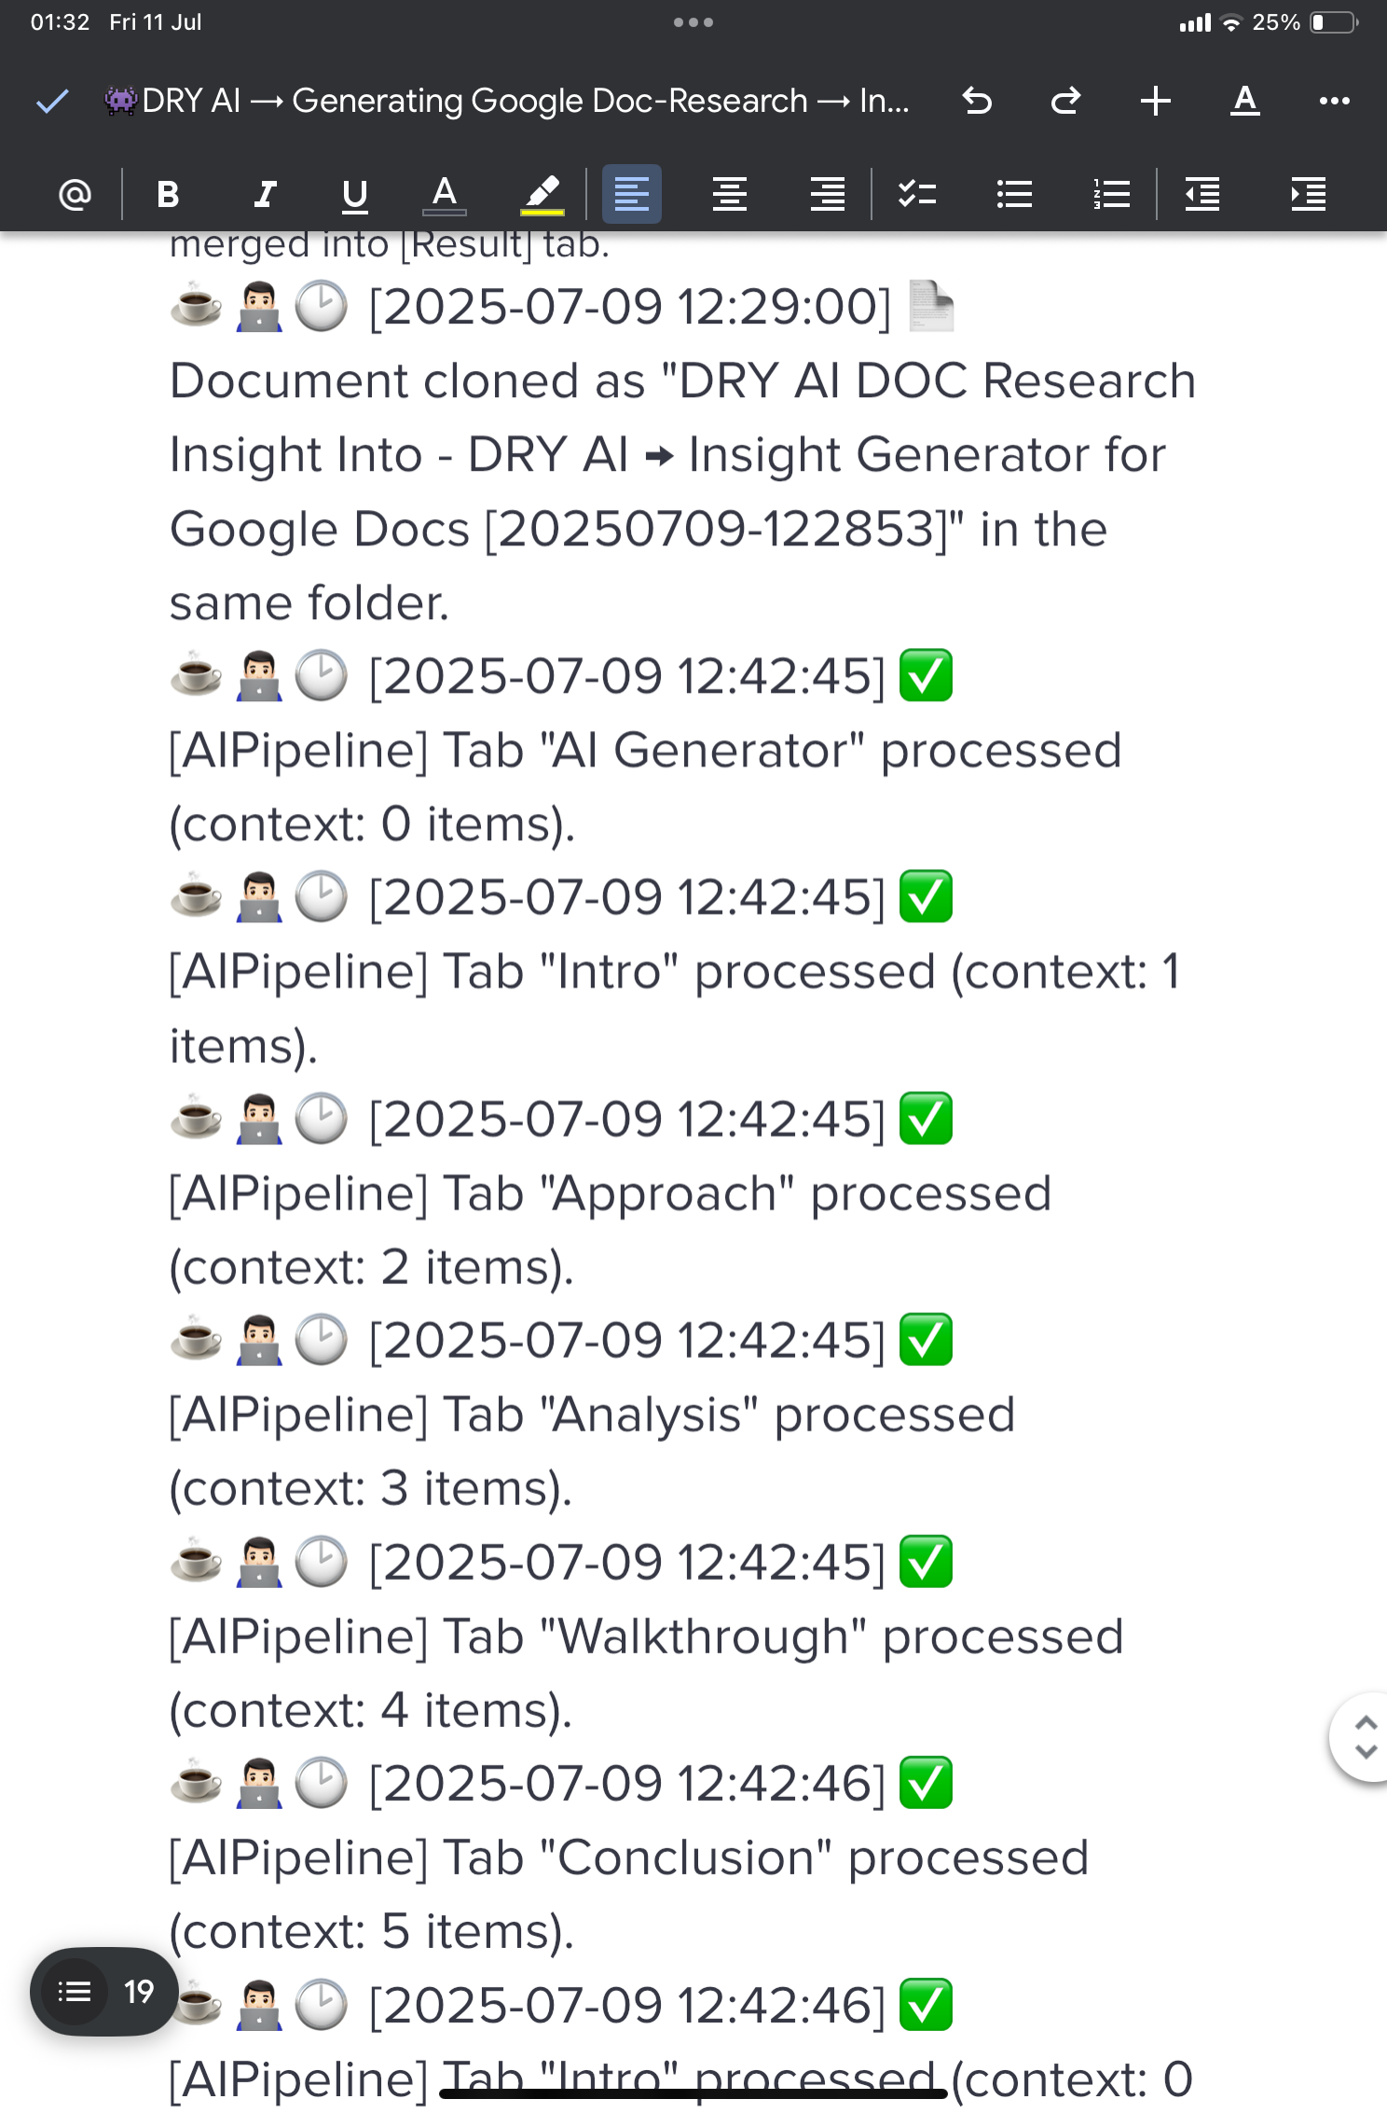This screenshot has height=2113, width=1387.
Task: Toggle italic formatting
Action: (265, 194)
